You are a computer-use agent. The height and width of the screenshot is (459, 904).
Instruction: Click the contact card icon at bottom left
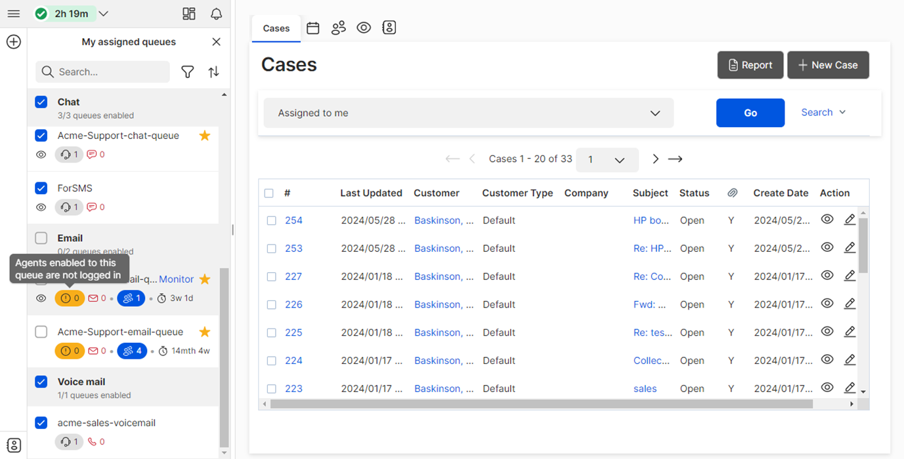13,446
